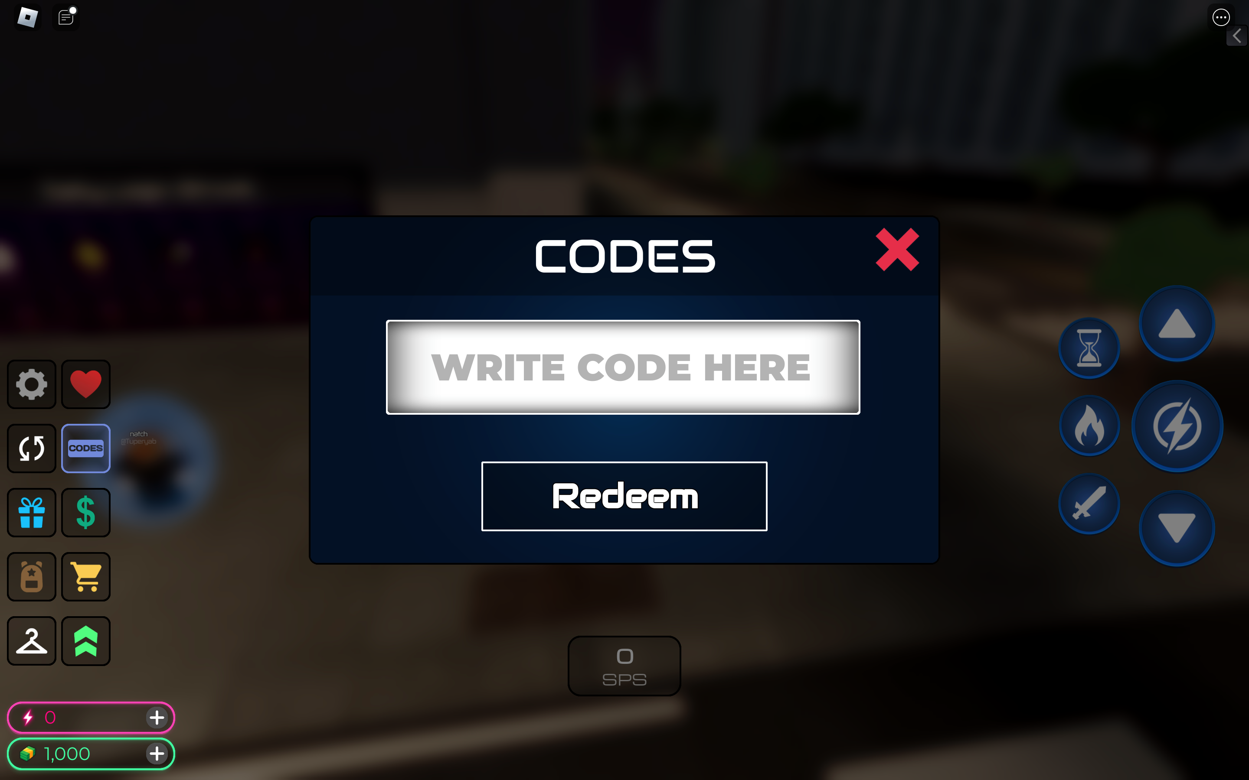Click the WRITE CODE HERE input field
This screenshot has height=780, width=1249.
623,367
